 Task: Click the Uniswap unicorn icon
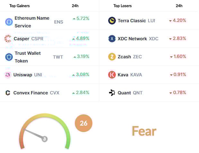8,75
